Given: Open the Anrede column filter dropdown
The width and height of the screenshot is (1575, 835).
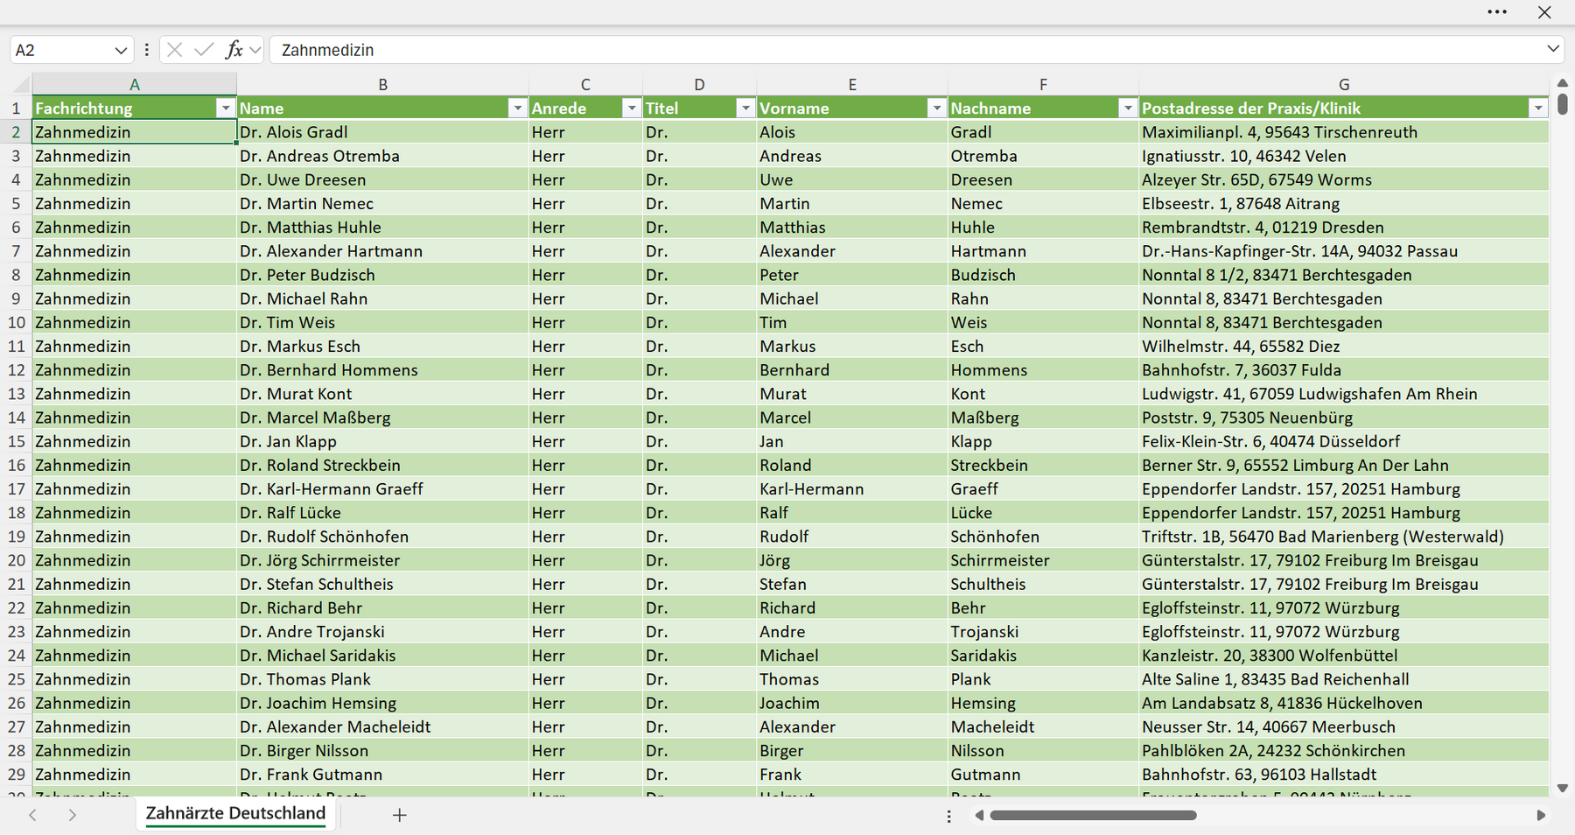Looking at the screenshot, I should (x=631, y=108).
